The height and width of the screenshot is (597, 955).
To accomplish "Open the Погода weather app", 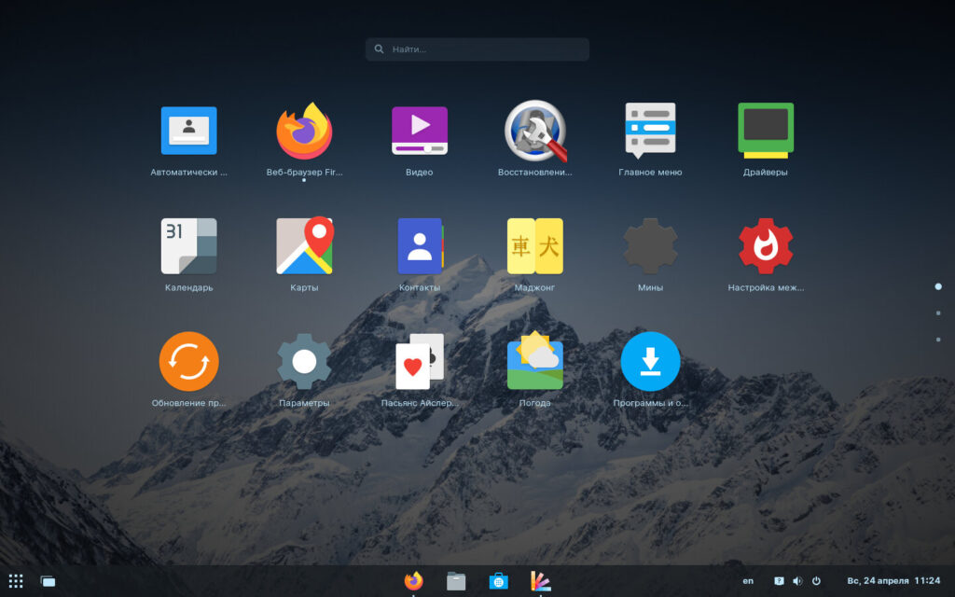I will click(x=534, y=362).
